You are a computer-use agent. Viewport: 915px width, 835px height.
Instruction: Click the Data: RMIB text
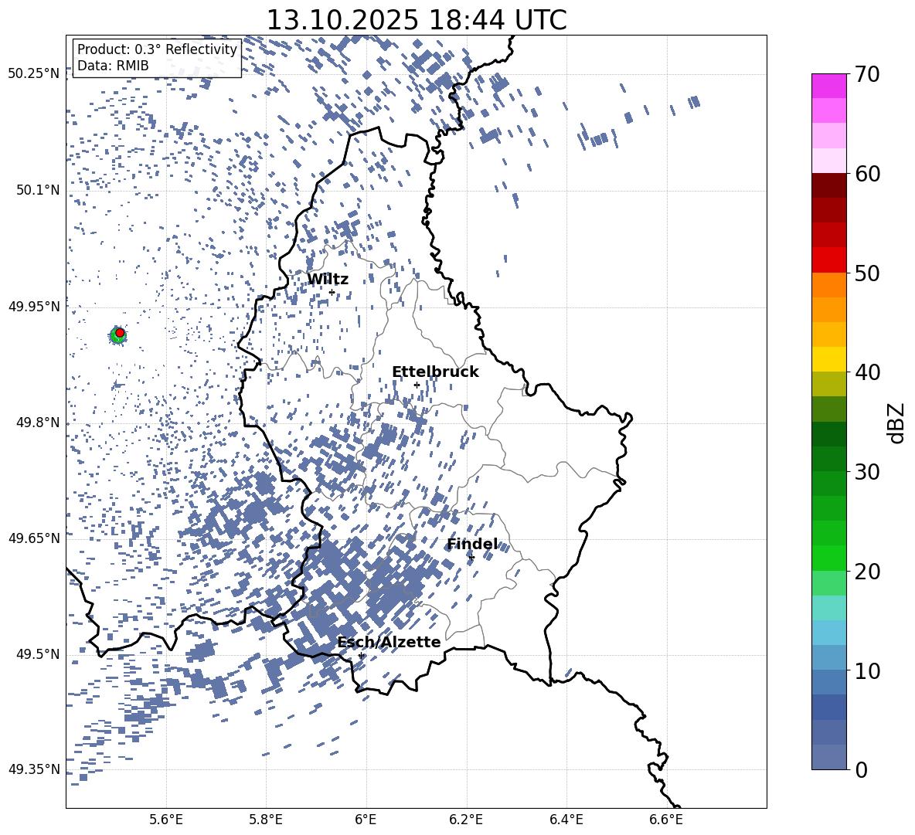[x=113, y=66]
